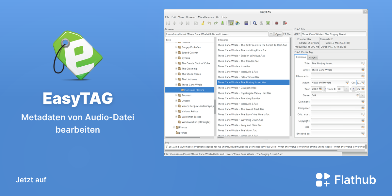Apply Year to all files icon
Viewport: 392px width, 196px height.
320,89
